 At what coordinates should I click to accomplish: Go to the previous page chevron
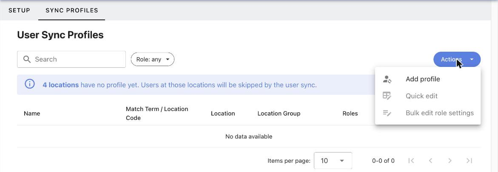coord(430,161)
